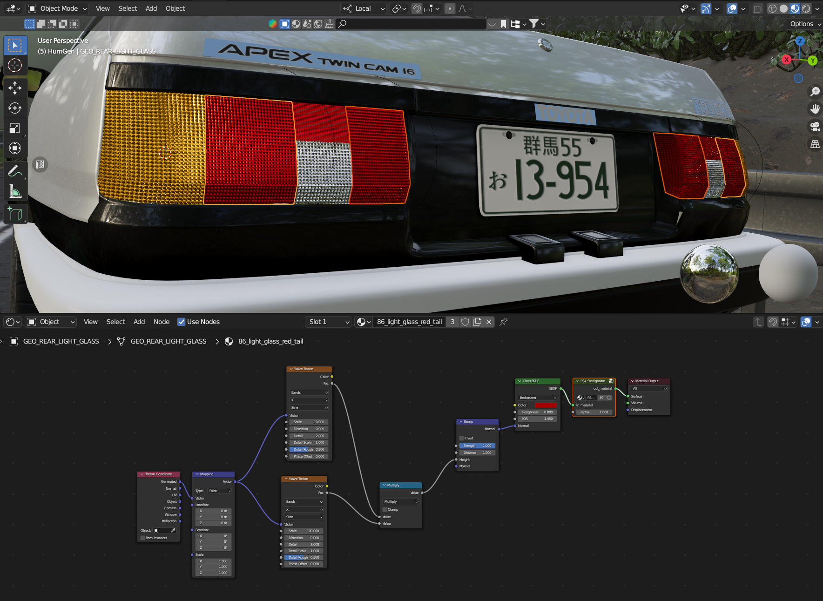Duplicate material with new material icon

[477, 322]
